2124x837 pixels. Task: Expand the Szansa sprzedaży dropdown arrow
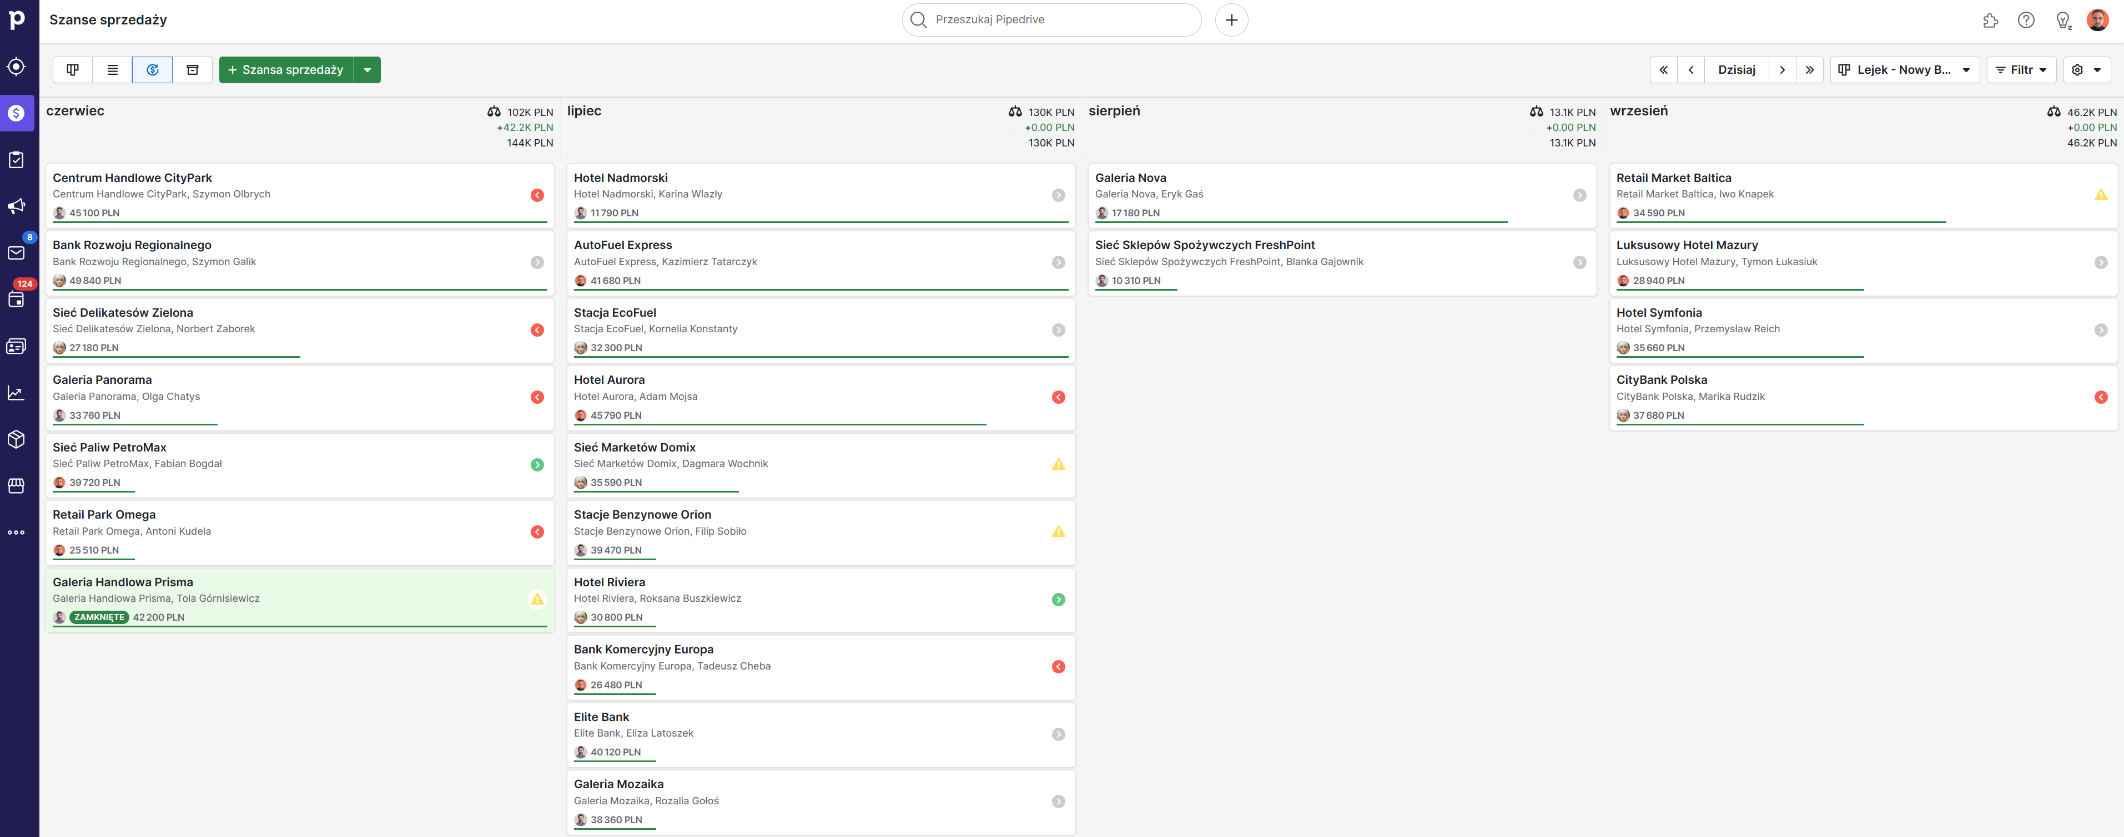click(x=368, y=70)
